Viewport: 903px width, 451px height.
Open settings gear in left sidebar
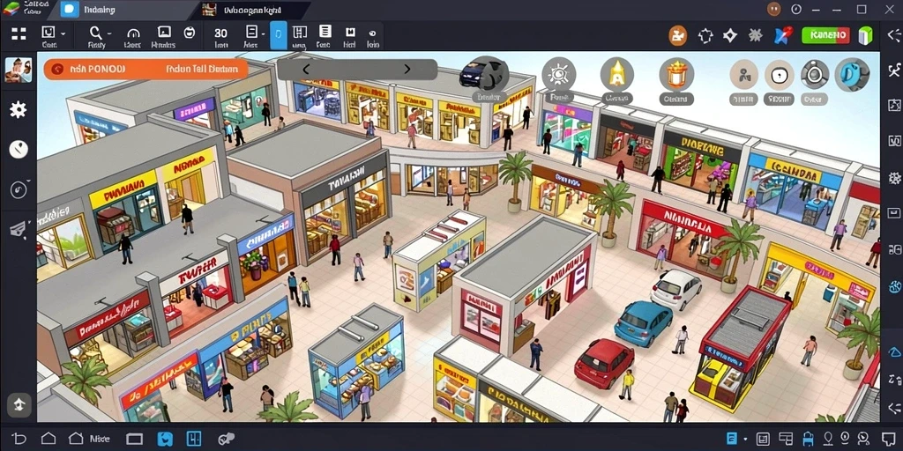18,109
